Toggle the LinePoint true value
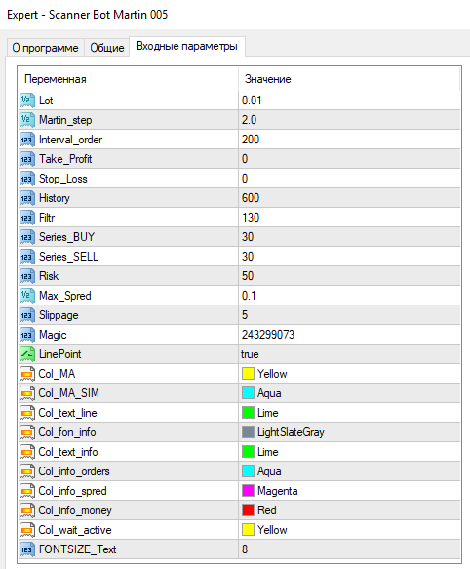Image resolution: width=470 pixels, height=569 pixels. [349, 354]
